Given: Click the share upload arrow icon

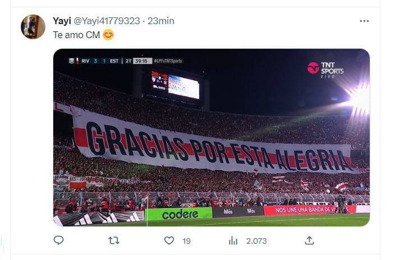Looking at the screenshot, I should coord(309,240).
